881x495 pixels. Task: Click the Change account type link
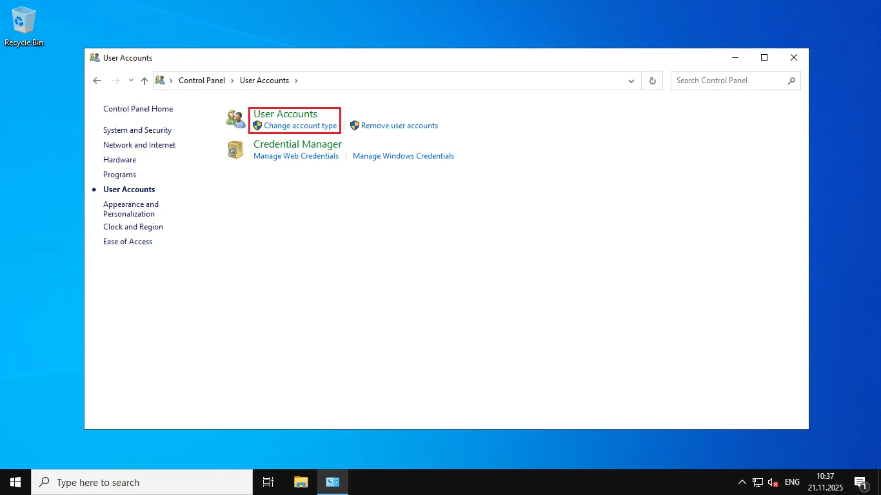click(x=300, y=126)
